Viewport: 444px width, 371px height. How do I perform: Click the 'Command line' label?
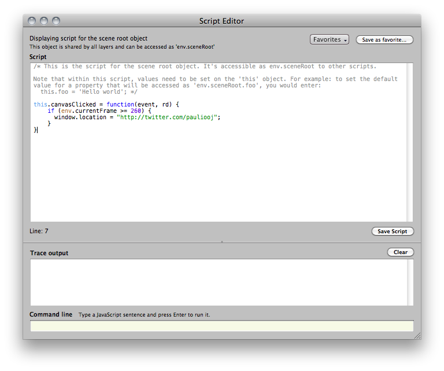coord(51,315)
